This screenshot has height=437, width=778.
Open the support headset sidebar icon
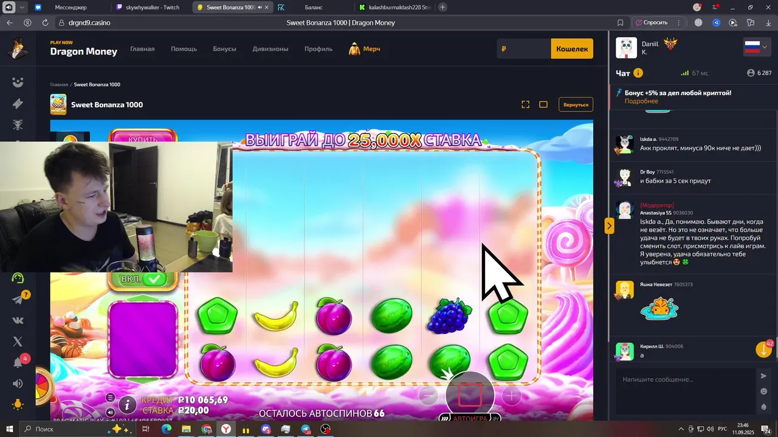(18, 278)
